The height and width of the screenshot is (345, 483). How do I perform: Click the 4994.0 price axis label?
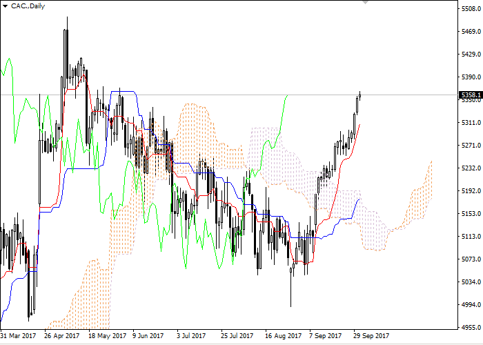pyautogui.click(x=471, y=305)
